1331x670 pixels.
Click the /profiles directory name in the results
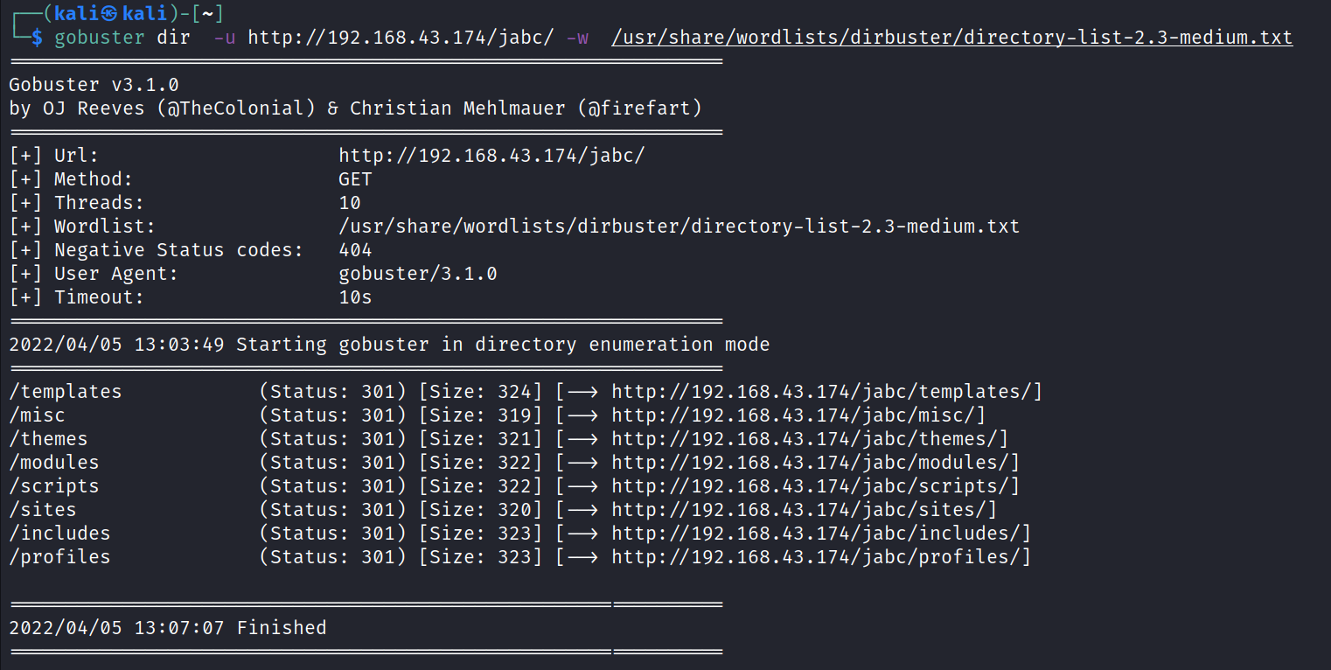pyautogui.click(x=59, y=557)
